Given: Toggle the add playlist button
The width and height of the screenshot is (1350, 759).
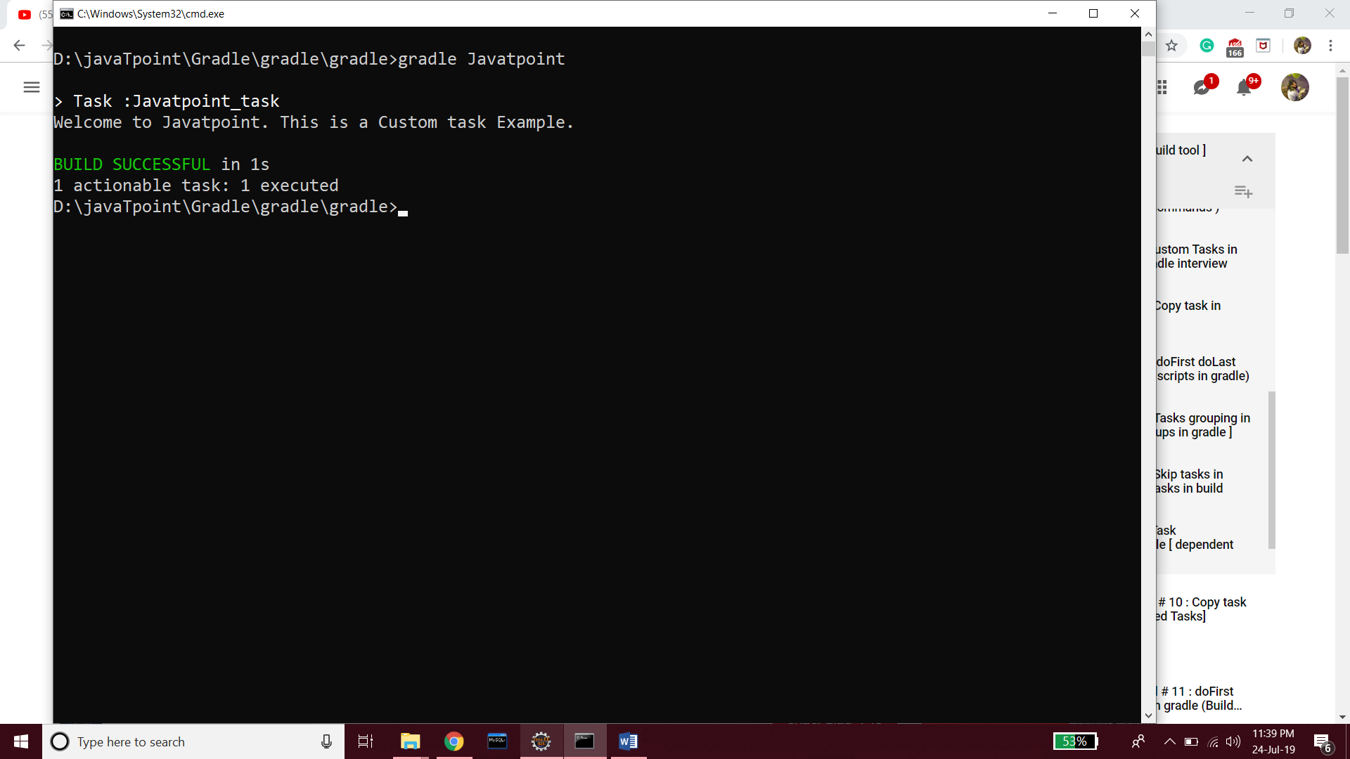Looking at the screenshot, I should (1245, 192).
